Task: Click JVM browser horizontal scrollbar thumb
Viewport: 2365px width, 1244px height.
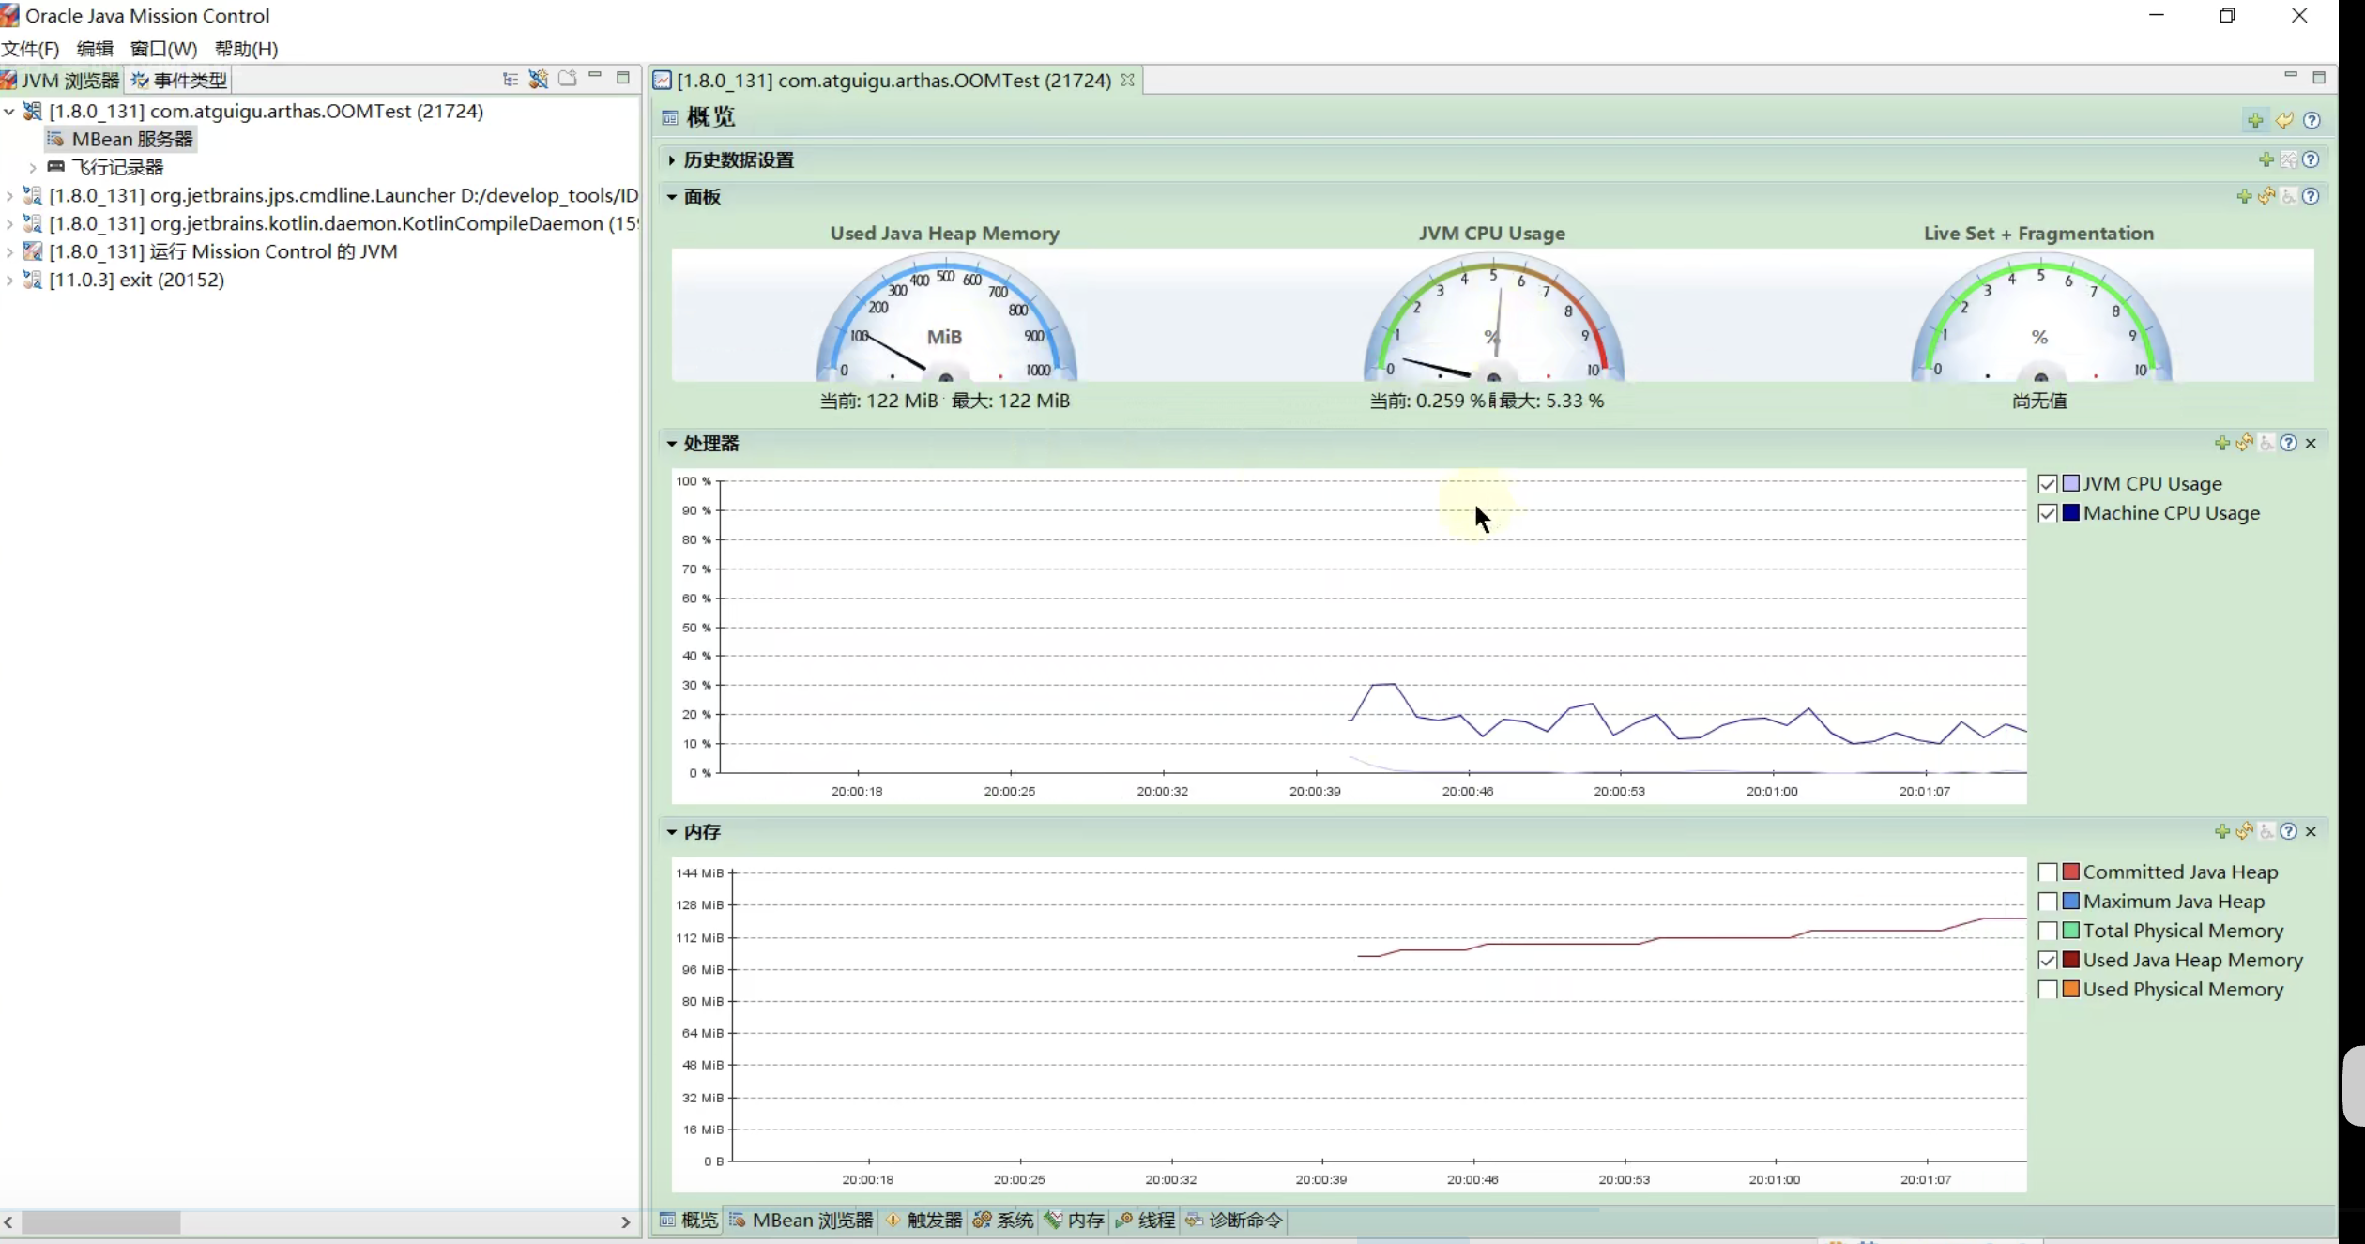Action: (101, 1222)
